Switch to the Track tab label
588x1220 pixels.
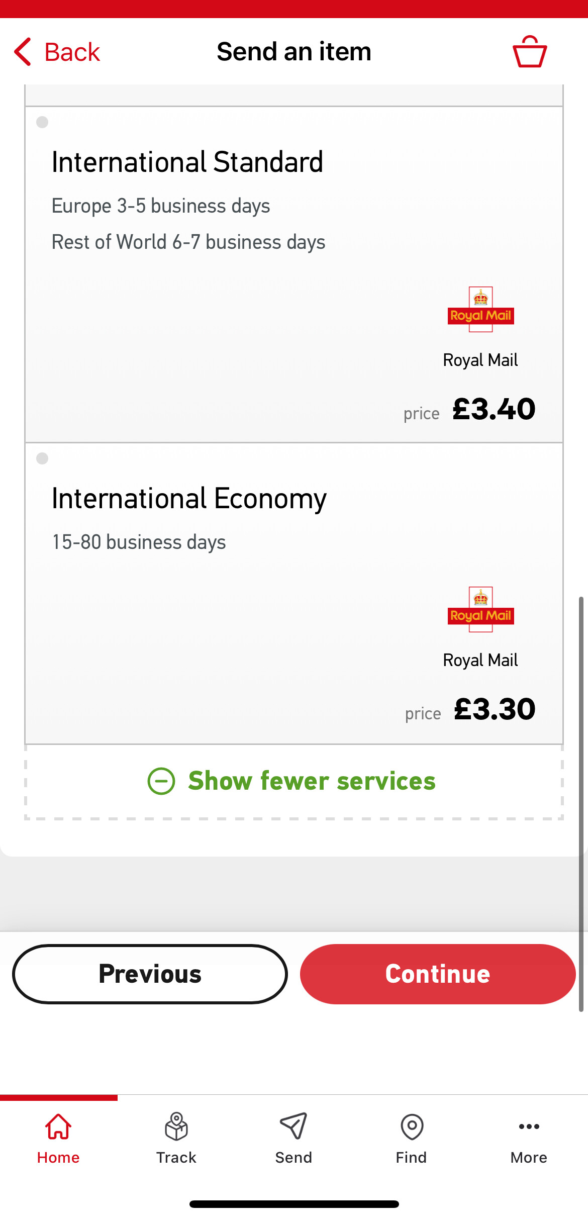click(176, 1158)
